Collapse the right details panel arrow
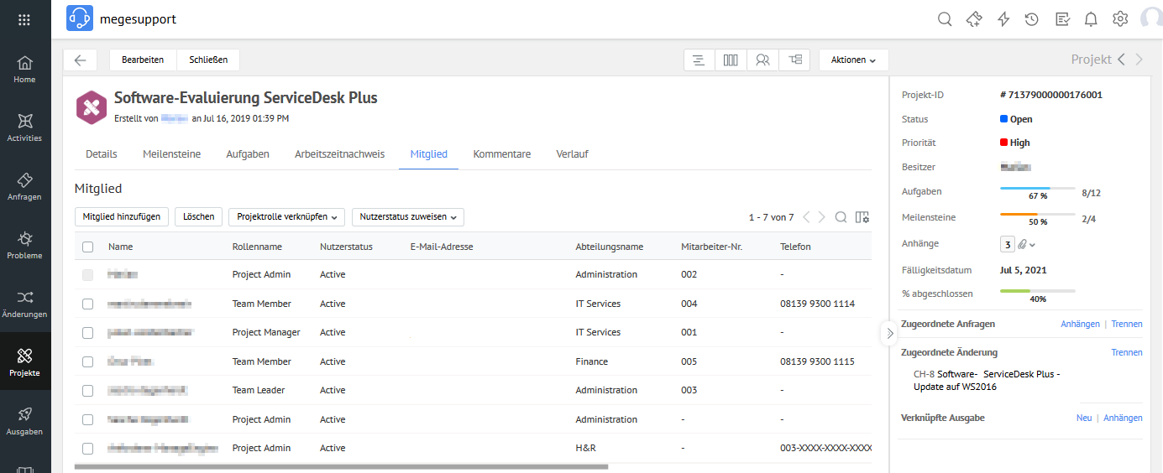This screenshot has height=473, width=1163. (x=889, y=333)
